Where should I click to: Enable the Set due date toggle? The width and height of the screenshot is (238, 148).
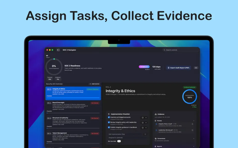pos(119,141)
